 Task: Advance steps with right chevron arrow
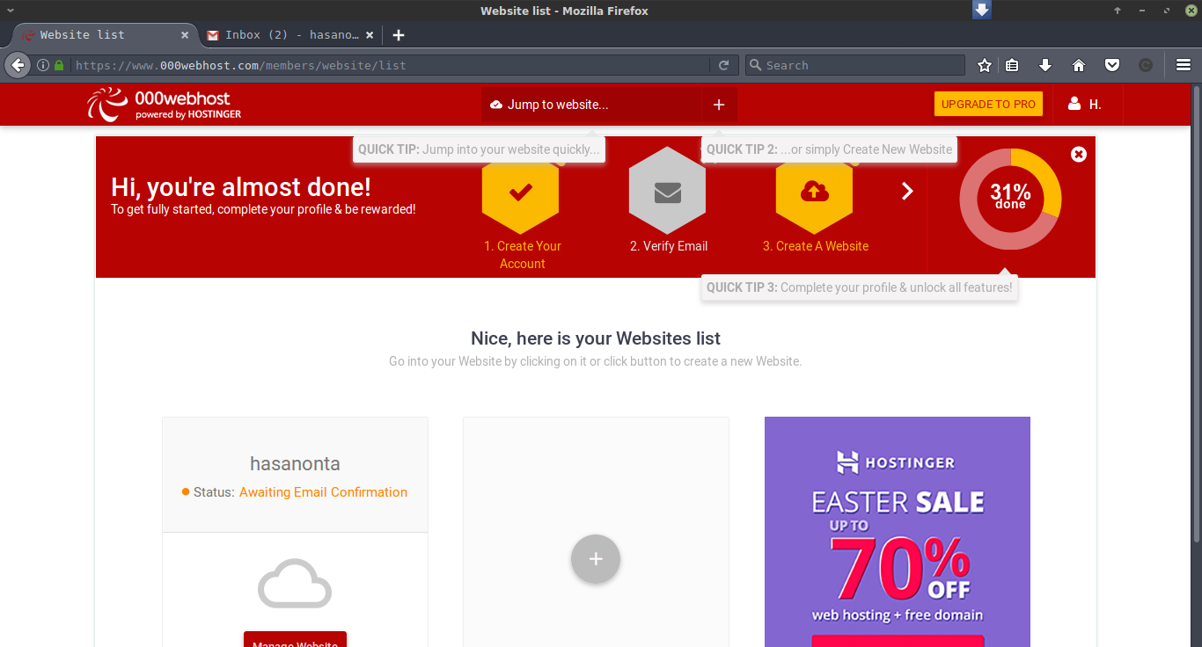pos(907,191)
